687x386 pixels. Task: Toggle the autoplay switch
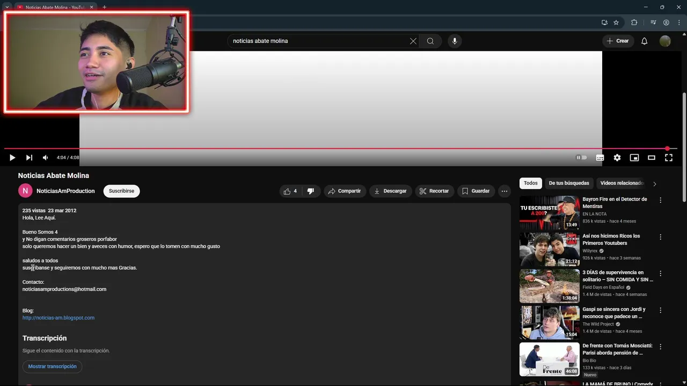(x=581, y=158)
